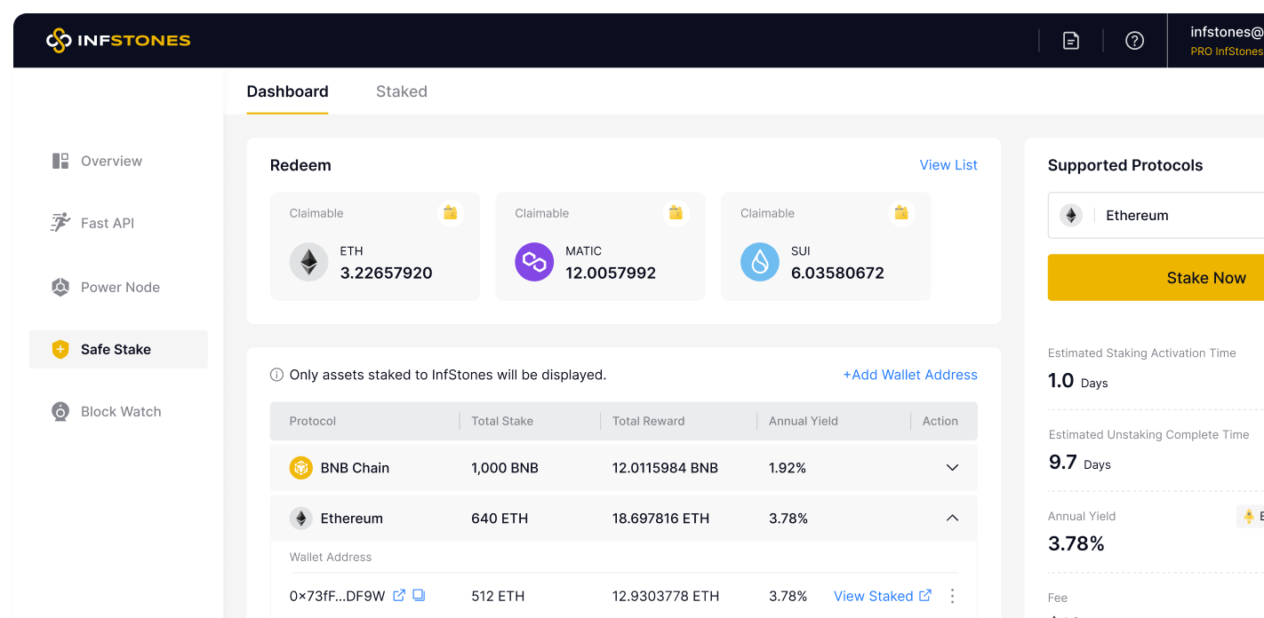The height and width of the screenshot is (618, 1264).
Task: Open wallet 0×73fF...DF9W external link icon
Action: click(399, 595)
